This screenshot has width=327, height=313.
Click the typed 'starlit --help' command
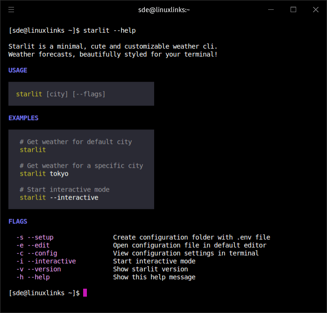click(x=109, y=30)
